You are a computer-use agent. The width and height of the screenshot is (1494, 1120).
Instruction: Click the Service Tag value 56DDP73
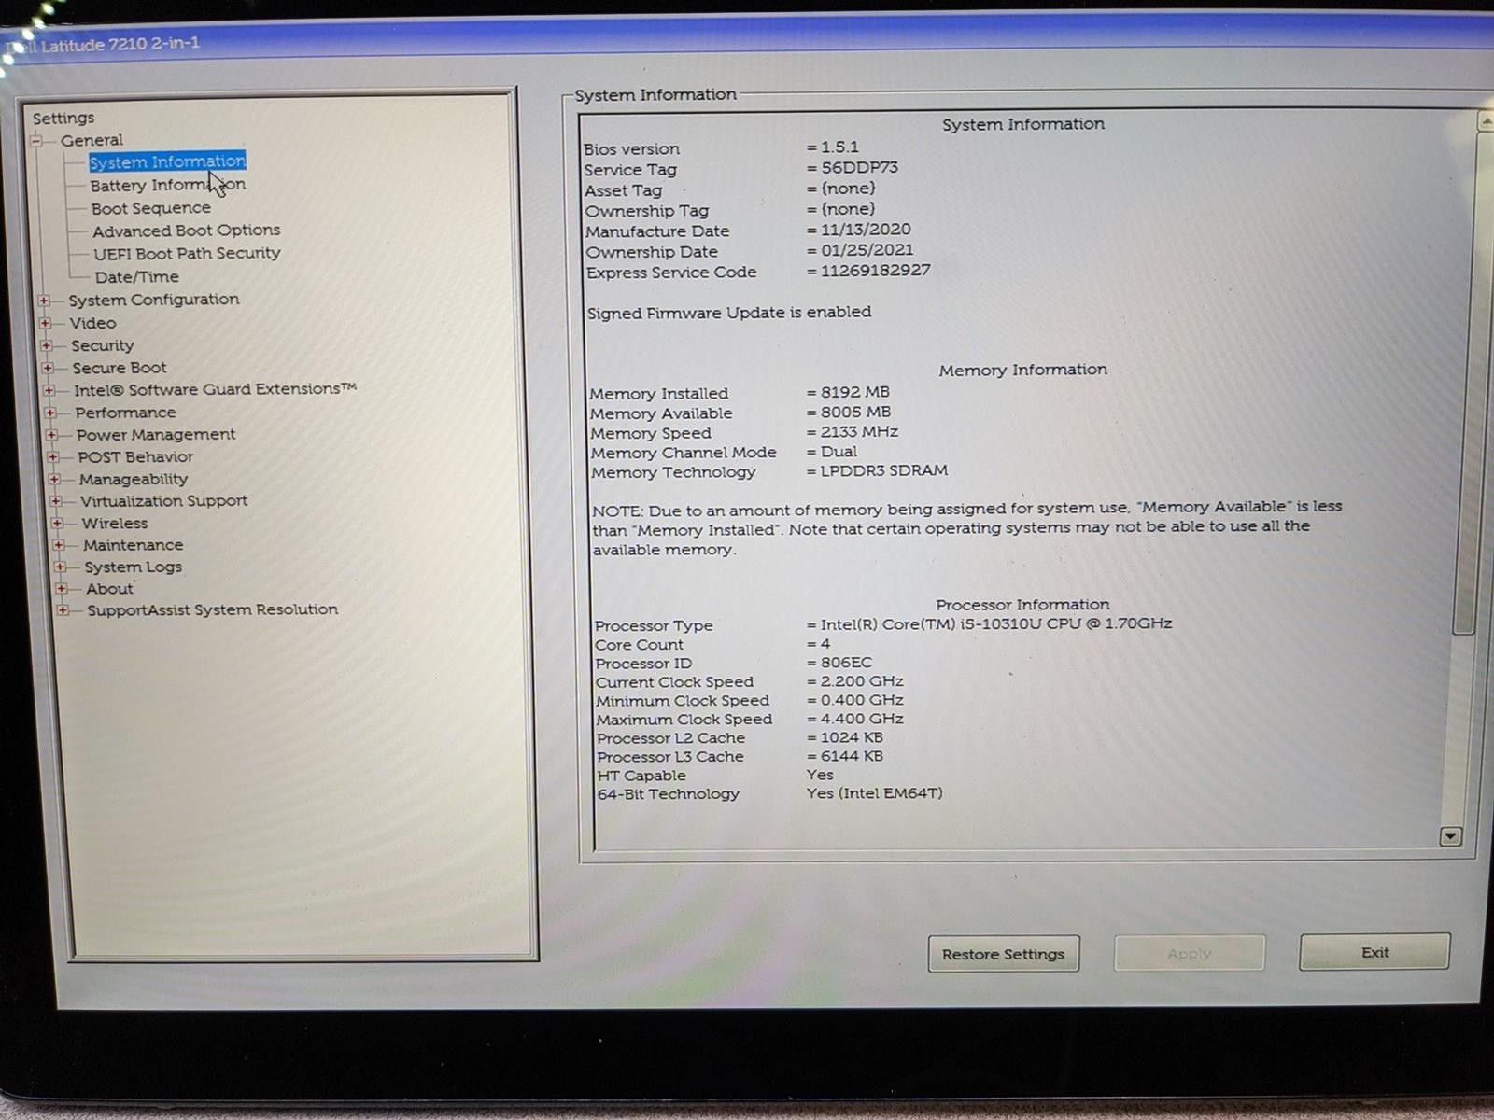coord(859,168)
